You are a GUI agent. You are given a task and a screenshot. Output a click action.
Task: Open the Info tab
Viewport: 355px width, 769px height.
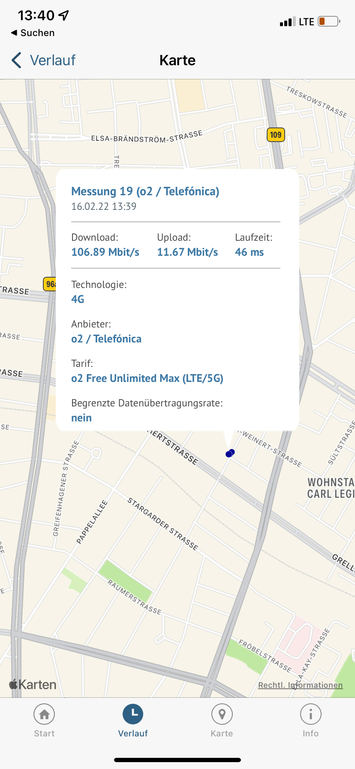[310, 721]
